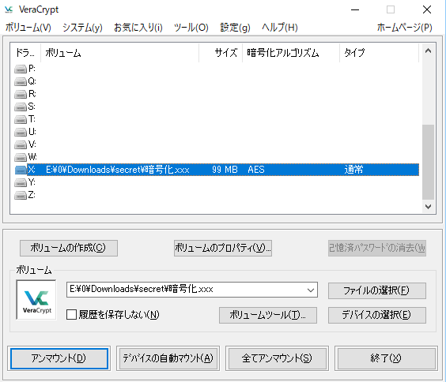
Task: Click the Z: drive icon
Action: [x=21, y=195]
